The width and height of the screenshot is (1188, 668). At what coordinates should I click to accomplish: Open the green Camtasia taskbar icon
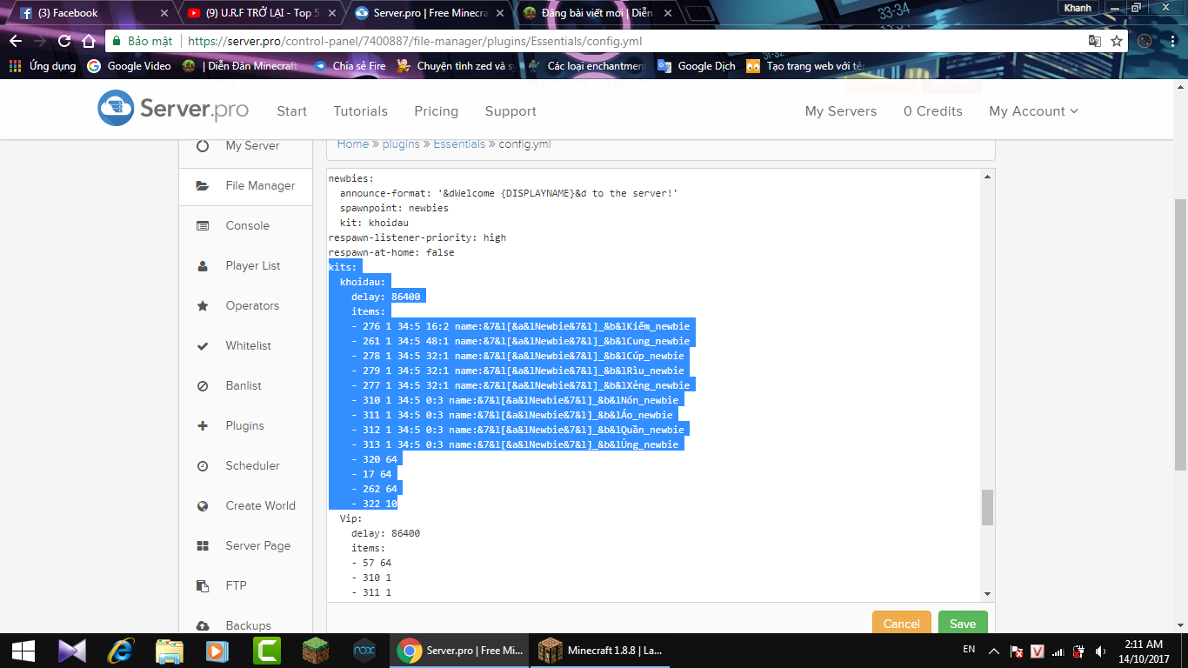coord(267,651)
